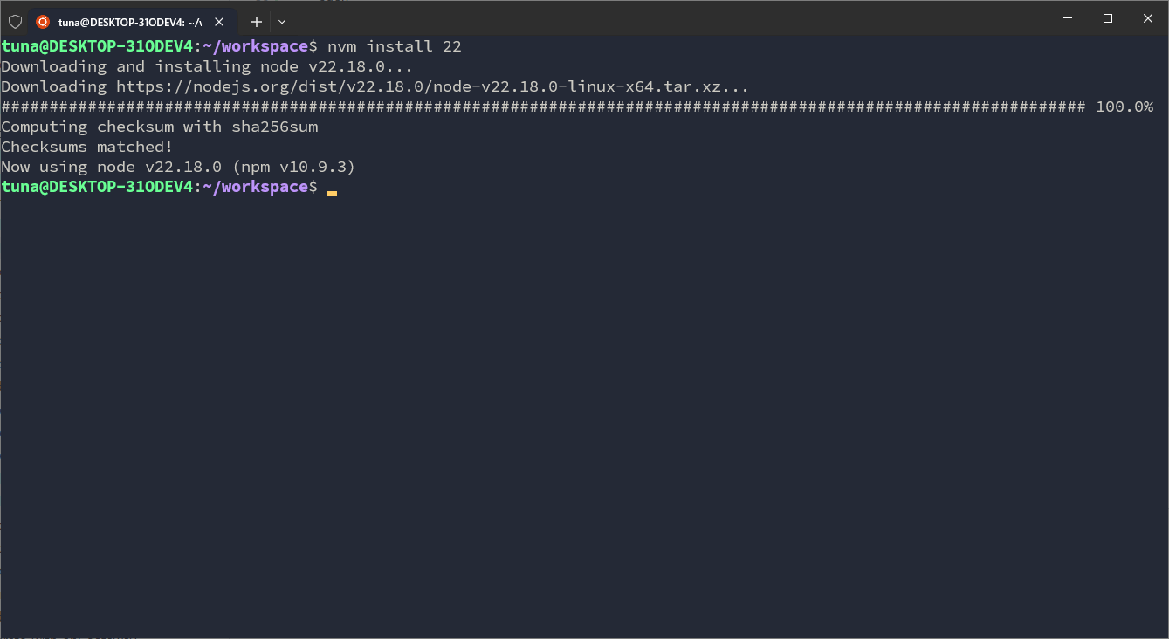Click the shield icon in the title bar
This screenshot has width=1169, height=639.
pyautogui.click(x=14, y=20)
